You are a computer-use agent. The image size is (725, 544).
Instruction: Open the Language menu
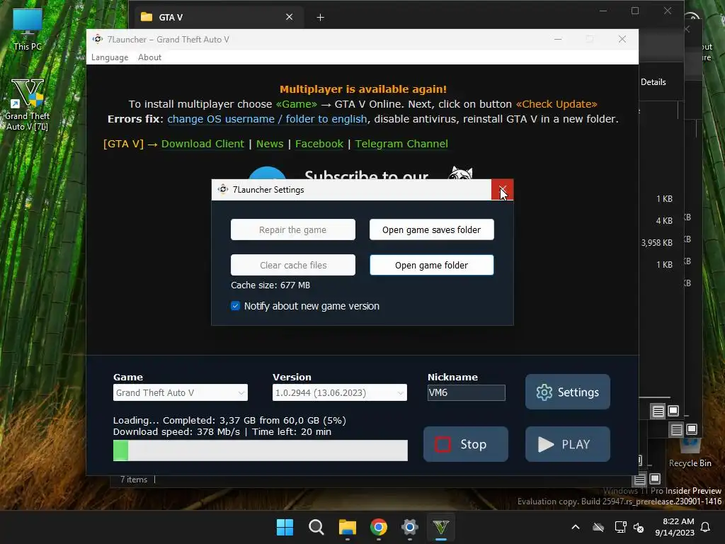click(110, 57)
